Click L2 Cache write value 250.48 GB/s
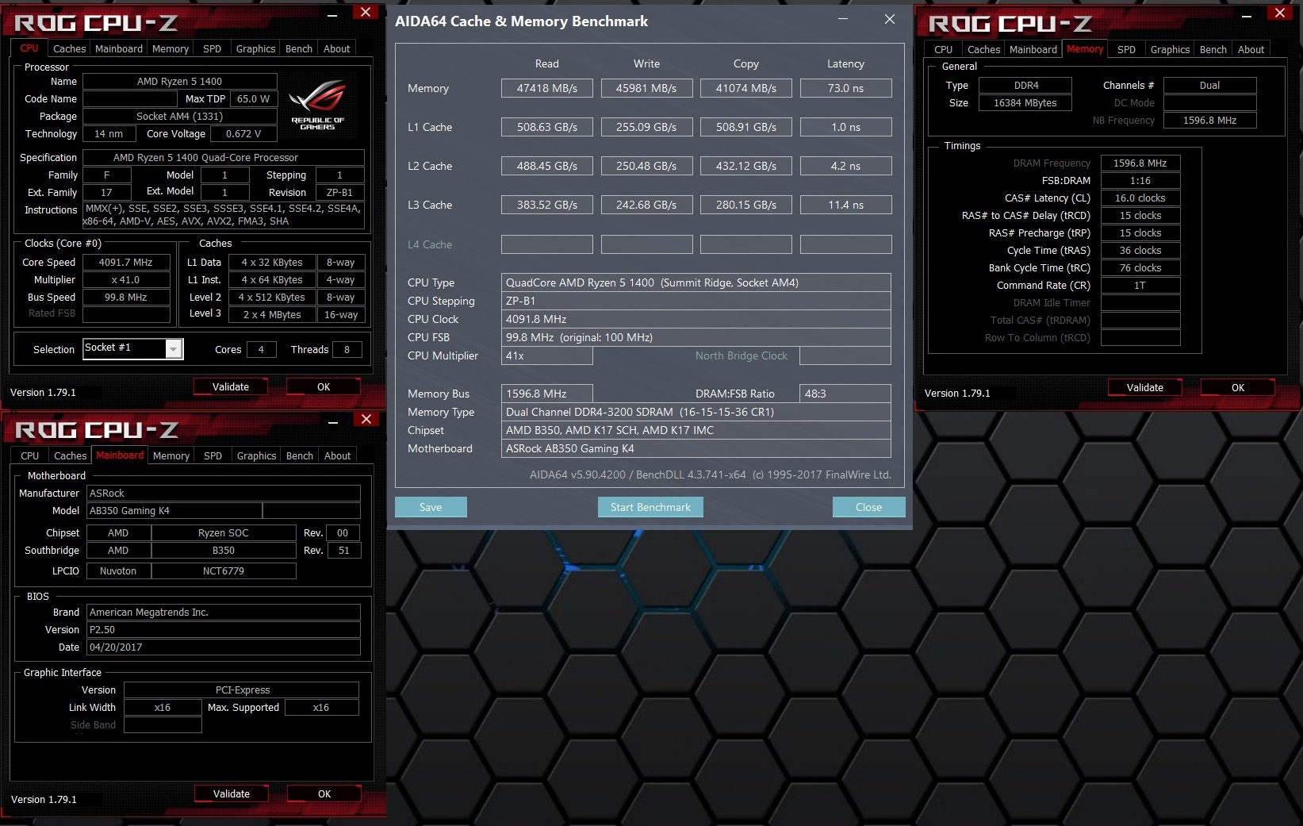 (646, 166)
